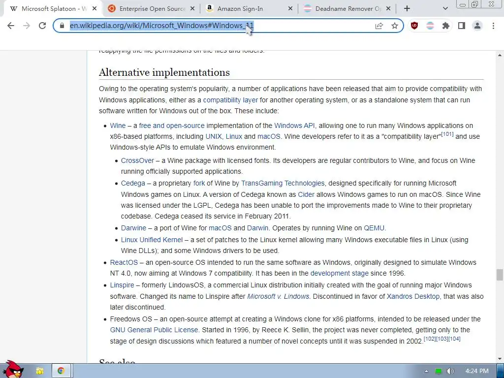Jump to citation 102

430,339
